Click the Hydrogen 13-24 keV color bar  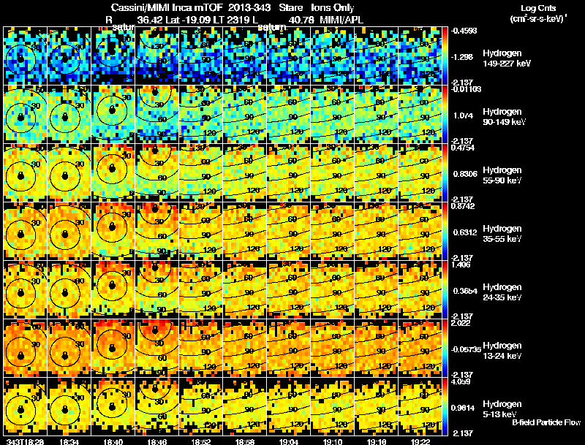tap(445, 348)
